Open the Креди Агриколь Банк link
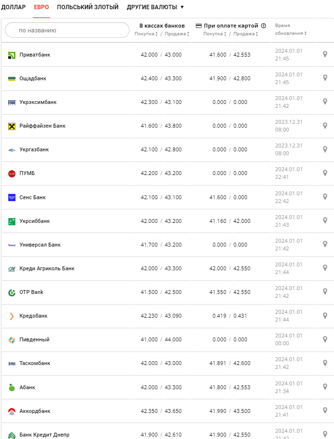The height and width of the screenshot is (439, 334). (47, 268)
